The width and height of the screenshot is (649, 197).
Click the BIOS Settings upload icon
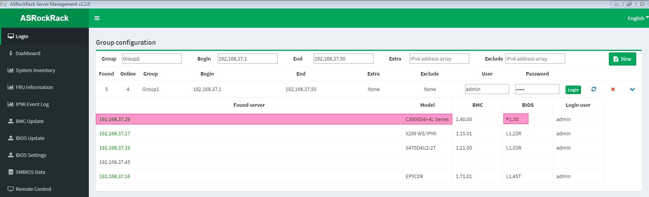[x=11, y=155]
